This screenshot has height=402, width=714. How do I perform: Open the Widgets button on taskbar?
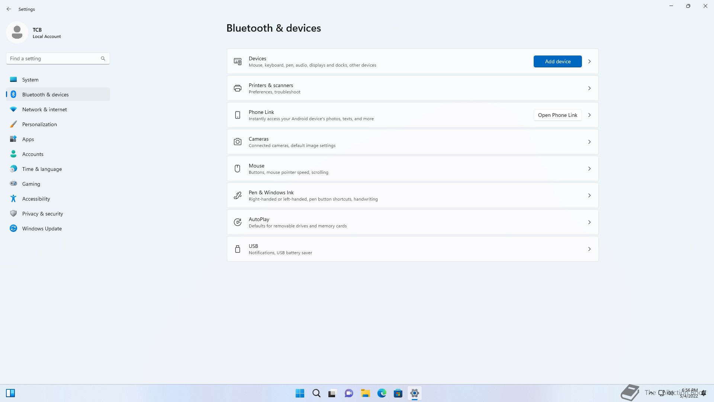[x=10, y=393]
